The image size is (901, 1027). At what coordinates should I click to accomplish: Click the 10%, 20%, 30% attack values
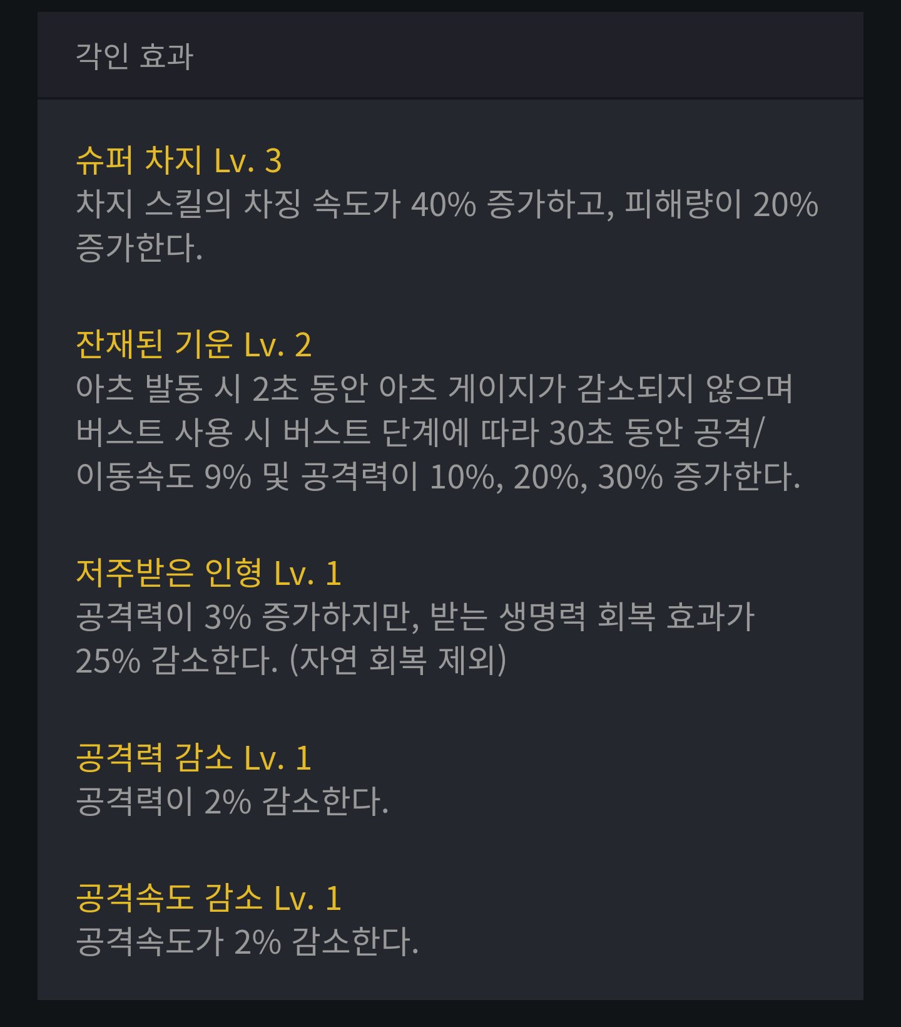(x=546, y=477)
